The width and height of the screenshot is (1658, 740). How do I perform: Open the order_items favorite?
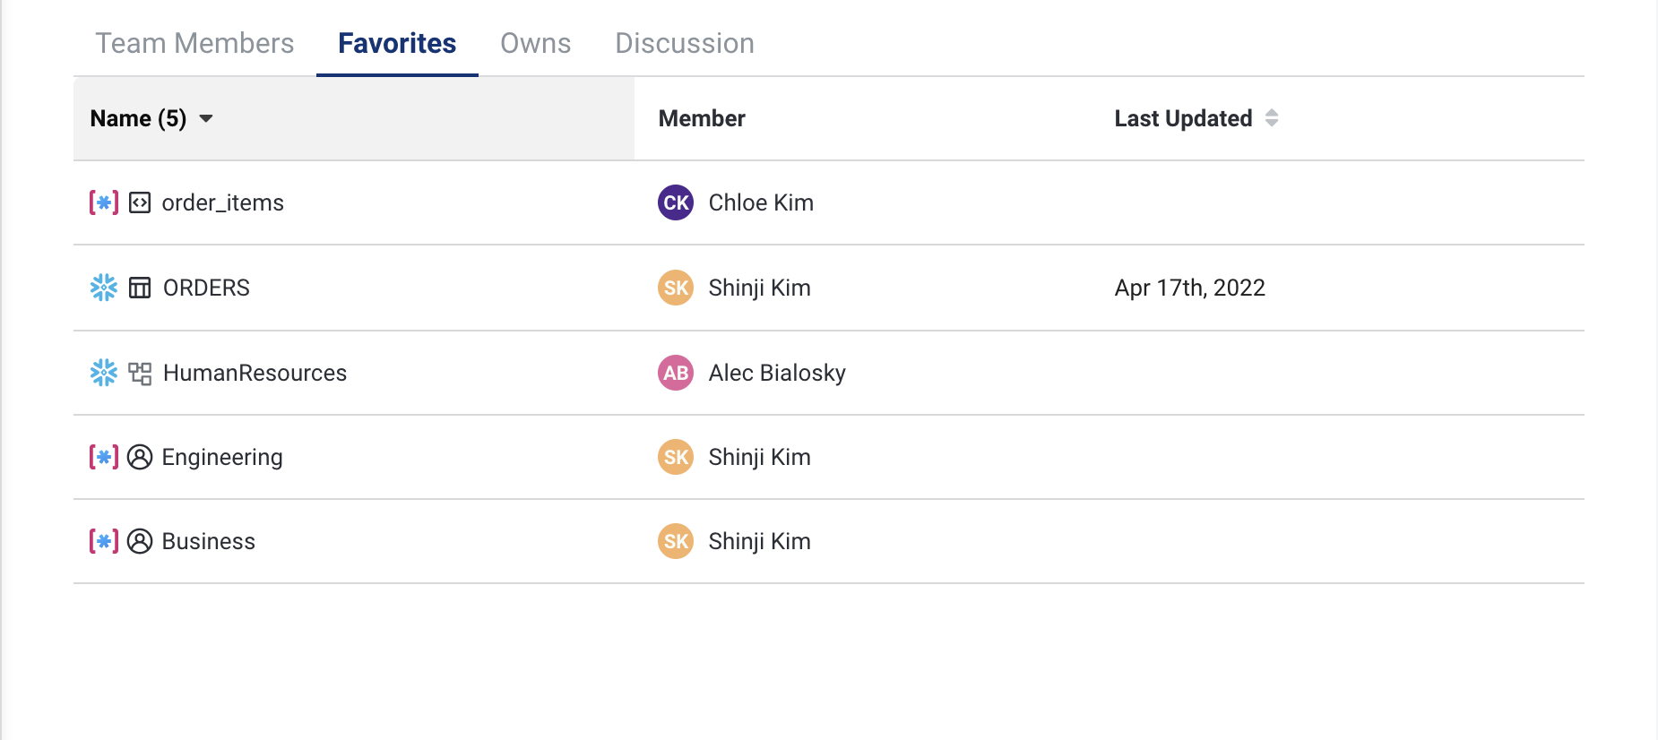point(222,202)
